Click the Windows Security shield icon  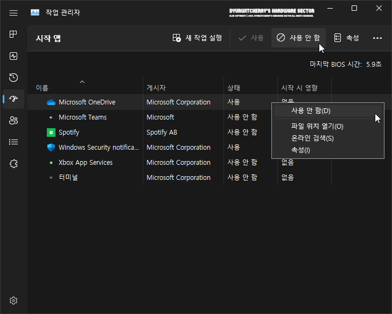51,148
